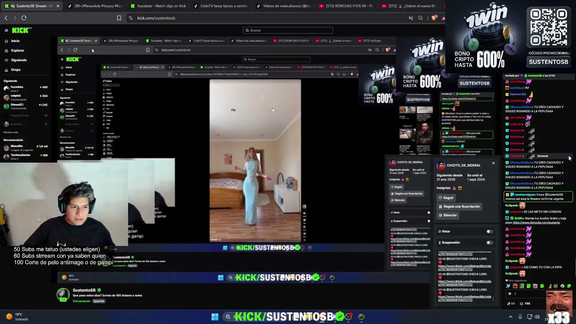Open the donoclip.com/sustento link in chat
The width and height of the screenshot is (576, 324).
click(536, 223)
